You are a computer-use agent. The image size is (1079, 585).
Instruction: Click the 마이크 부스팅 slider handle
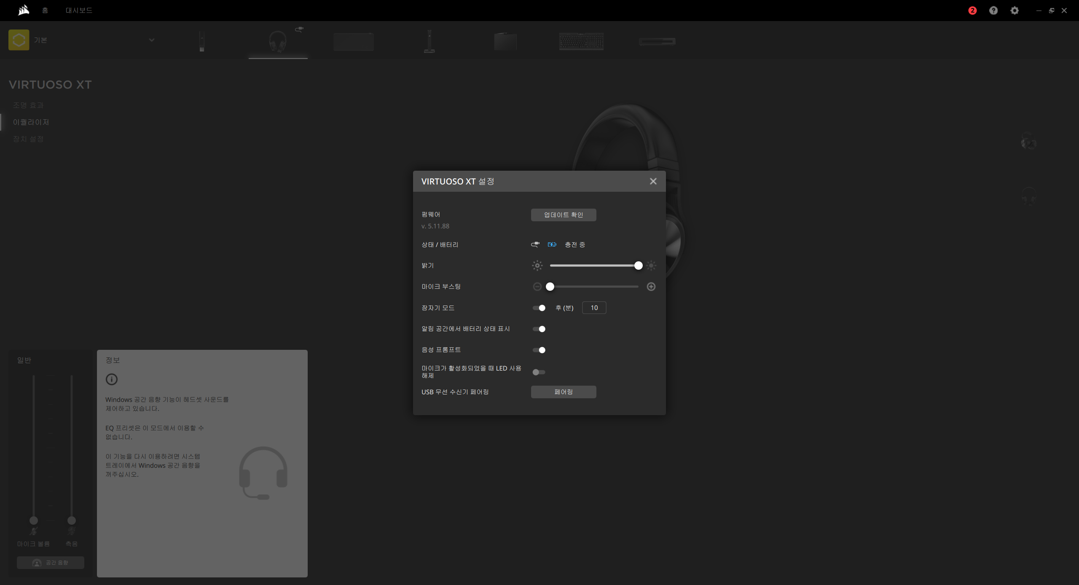pyautogui.click(x=550, y=287)
